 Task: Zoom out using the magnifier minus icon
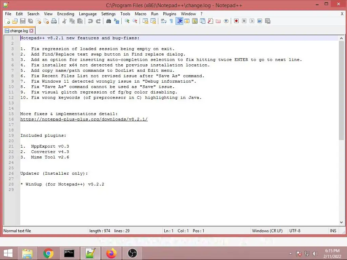pos(135,21)
